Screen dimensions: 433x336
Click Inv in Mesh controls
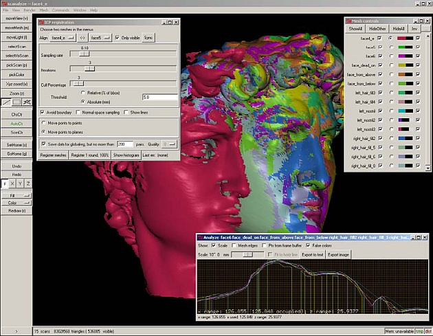(x=414, y=29)
